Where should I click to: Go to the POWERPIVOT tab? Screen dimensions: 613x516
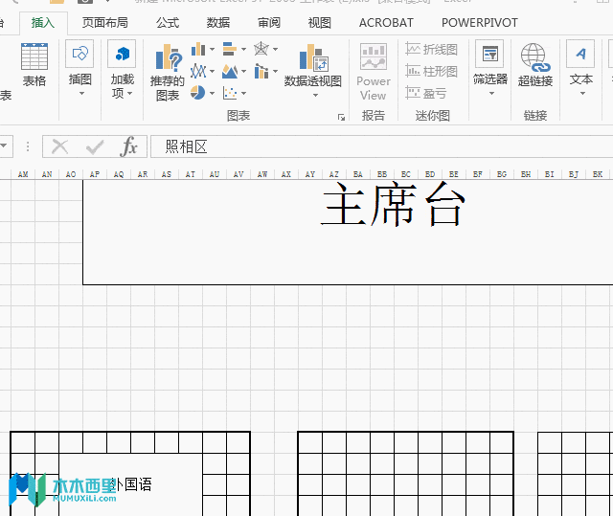click(479, 22)
